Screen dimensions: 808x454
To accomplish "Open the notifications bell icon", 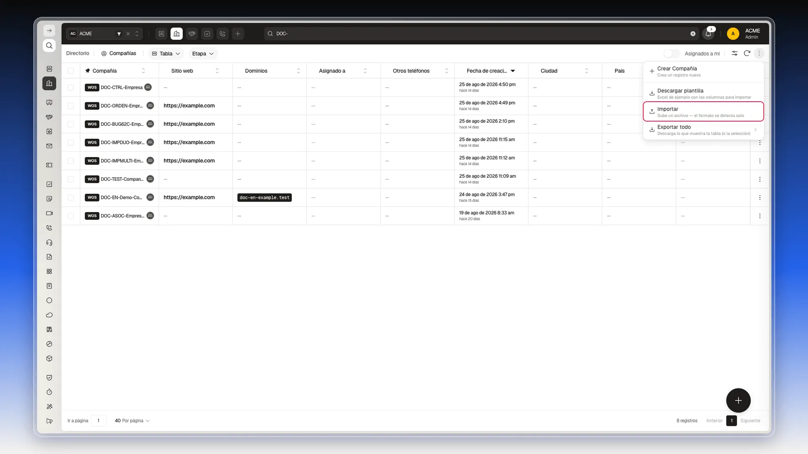I will [708, 34].
